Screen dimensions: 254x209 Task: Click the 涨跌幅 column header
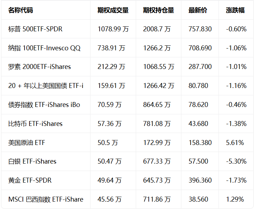tap(235, 10)
